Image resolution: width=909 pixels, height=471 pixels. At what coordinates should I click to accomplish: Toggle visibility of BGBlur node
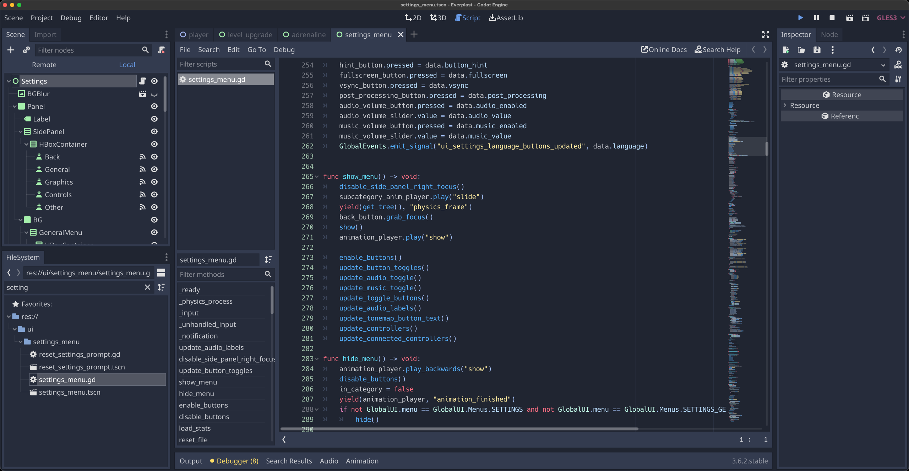(x=154, y=94)
